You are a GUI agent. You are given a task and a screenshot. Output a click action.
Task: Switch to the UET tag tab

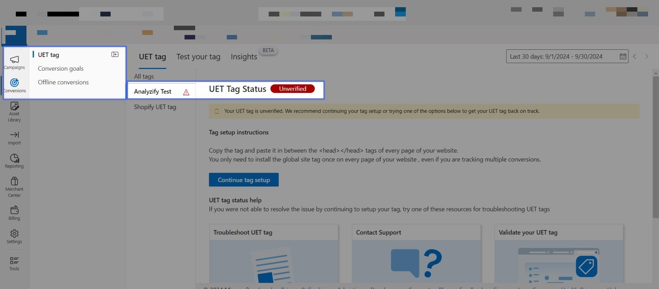pos(153,57)
